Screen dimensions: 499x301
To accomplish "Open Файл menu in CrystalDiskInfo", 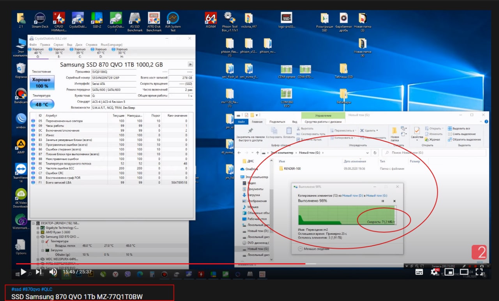I will click(x=33, y=44).
